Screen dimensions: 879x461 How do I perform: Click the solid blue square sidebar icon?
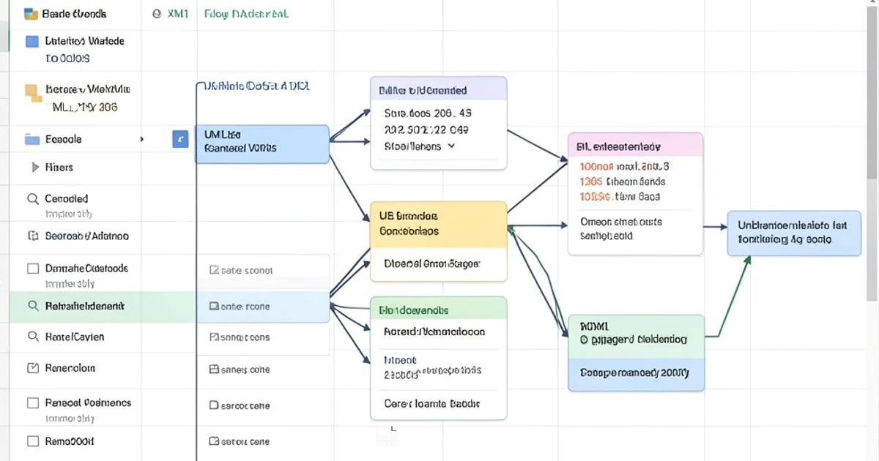coord(32,42)
